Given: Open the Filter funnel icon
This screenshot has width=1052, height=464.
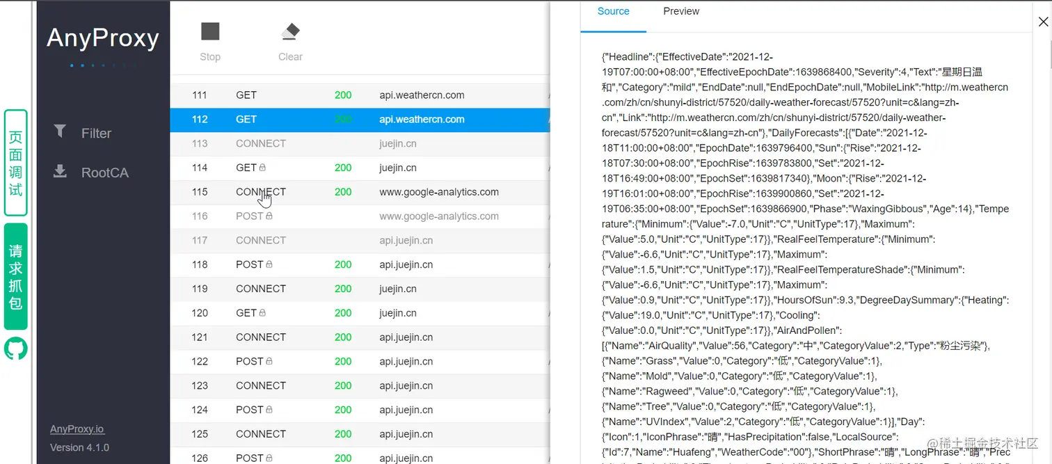Looking at the screenshot, I should (x=61, y=131).
